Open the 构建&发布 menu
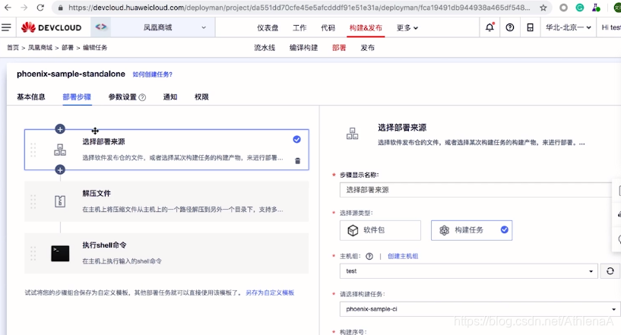The height and width of the screenshot is (335, 621). pos(366,27)
